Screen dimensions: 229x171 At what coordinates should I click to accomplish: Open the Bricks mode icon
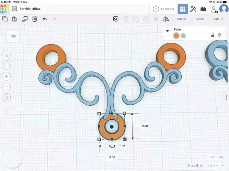point(203,9)
